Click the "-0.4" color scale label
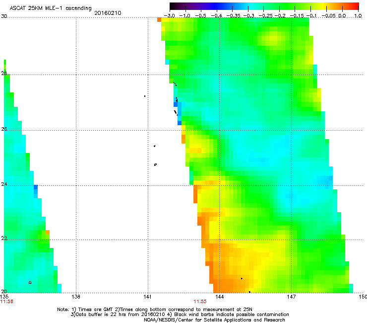367x323 pixels. click(217, 16)
